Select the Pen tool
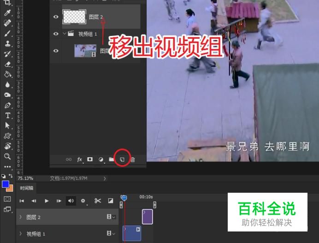The image size is (319, 243). (x=7, y=105)
